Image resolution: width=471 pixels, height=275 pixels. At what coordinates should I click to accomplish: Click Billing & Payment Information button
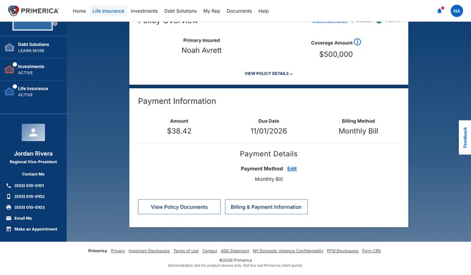(266, 207)
